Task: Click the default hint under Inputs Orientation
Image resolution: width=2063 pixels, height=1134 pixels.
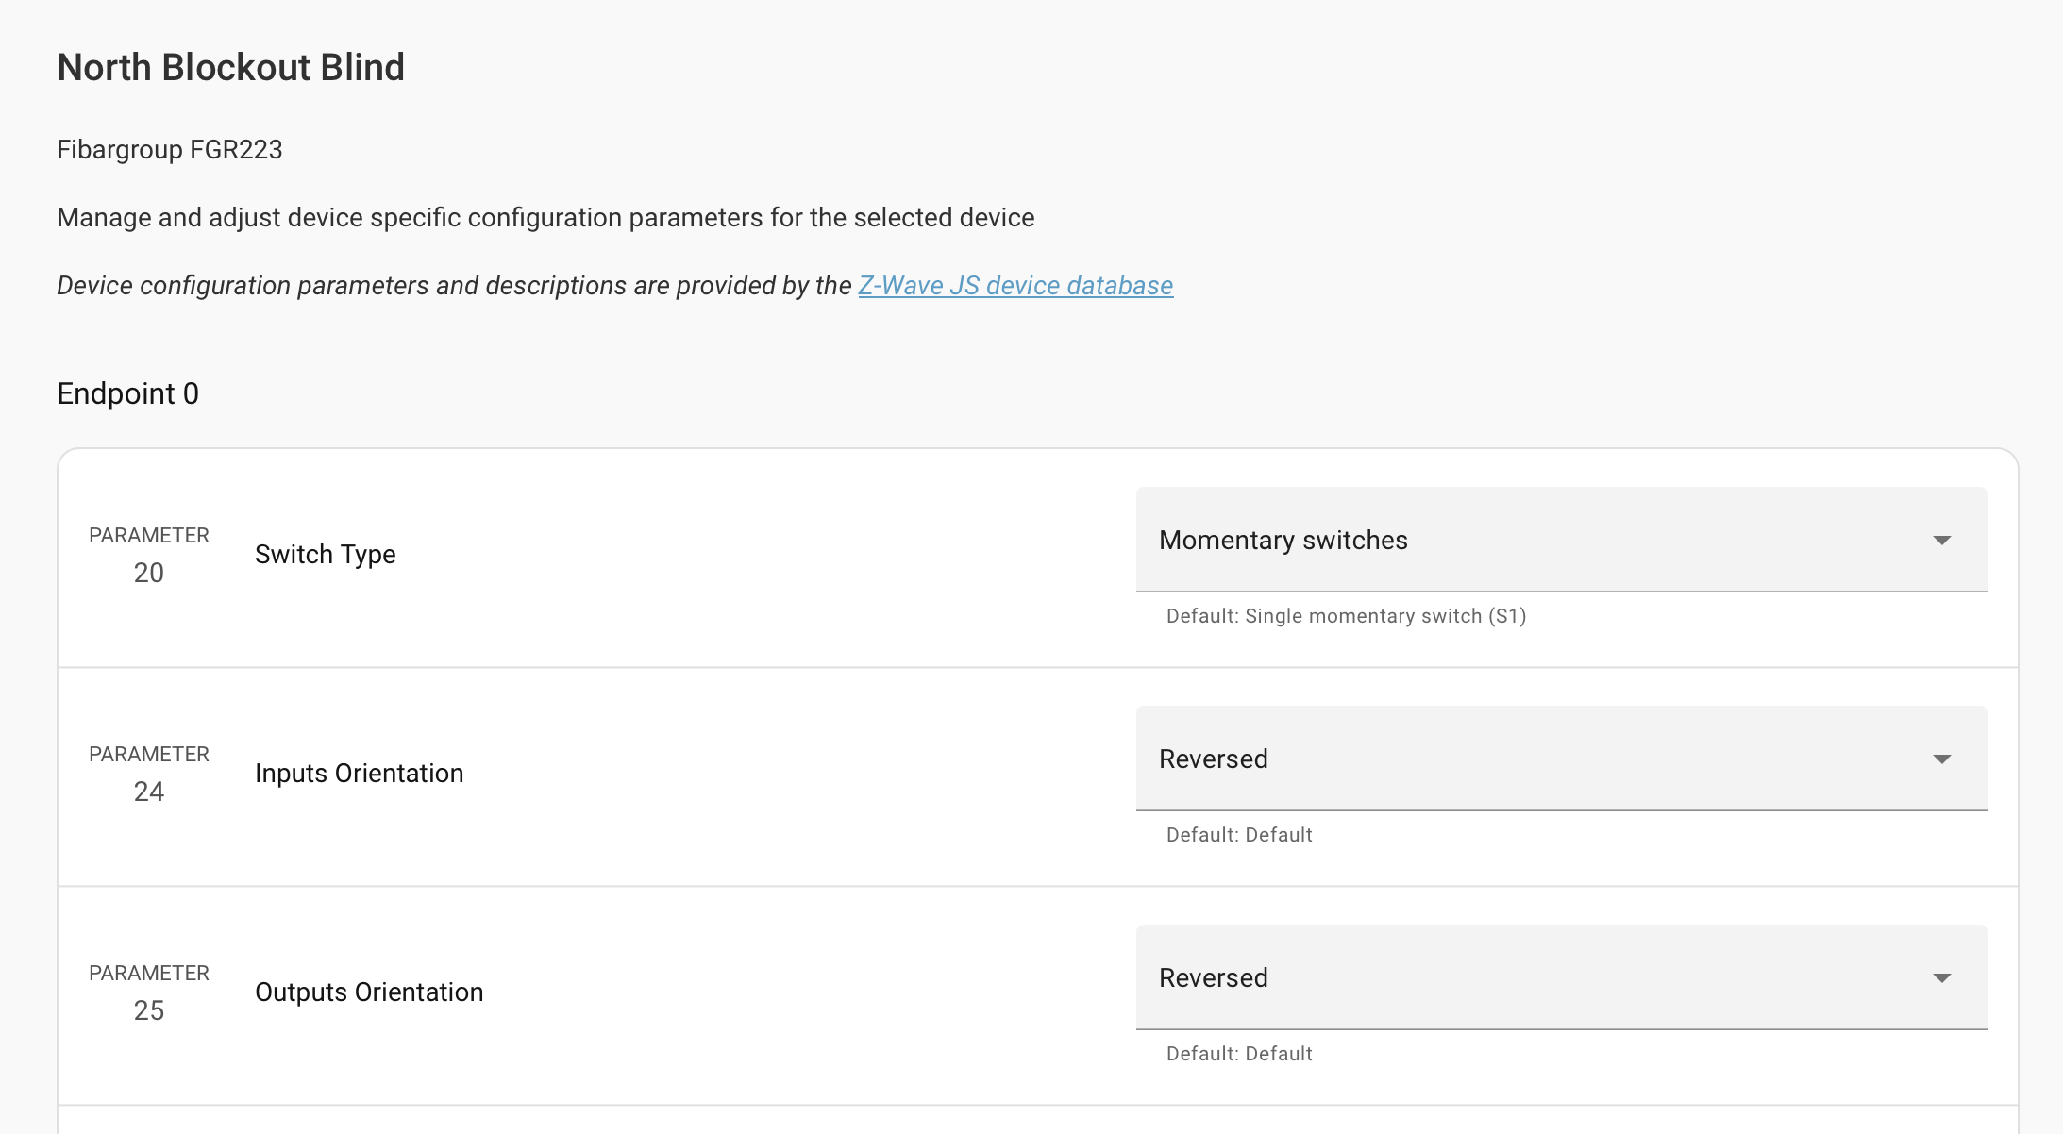Action: [1239, 835]
